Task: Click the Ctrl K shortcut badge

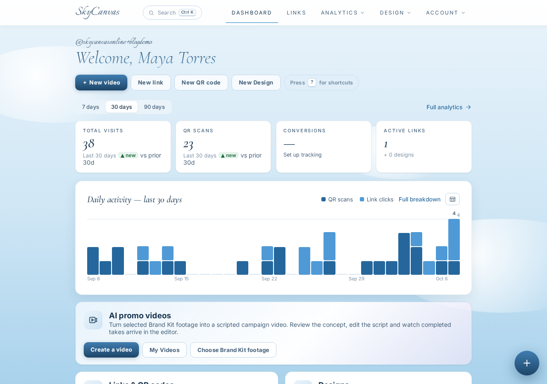Action: click(x=187, y=12)
